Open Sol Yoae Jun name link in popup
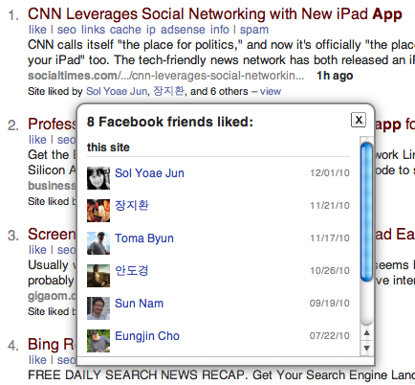Screen dimensions: 415x385 point(149,173)
